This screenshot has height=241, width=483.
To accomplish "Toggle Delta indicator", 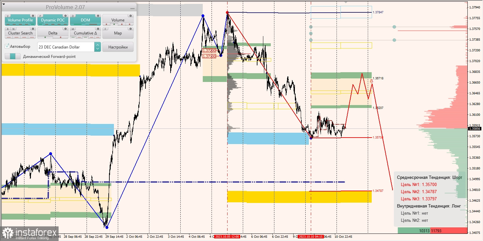I will [53, 33].
